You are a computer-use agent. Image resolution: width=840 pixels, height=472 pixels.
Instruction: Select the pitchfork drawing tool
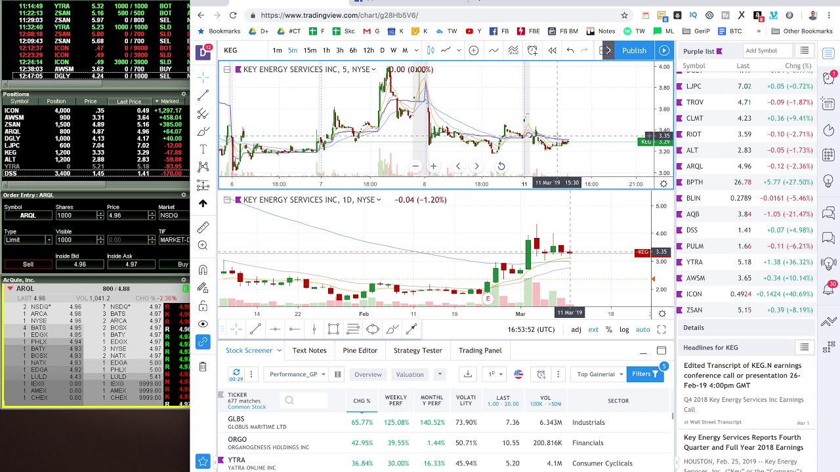(203, 113)
